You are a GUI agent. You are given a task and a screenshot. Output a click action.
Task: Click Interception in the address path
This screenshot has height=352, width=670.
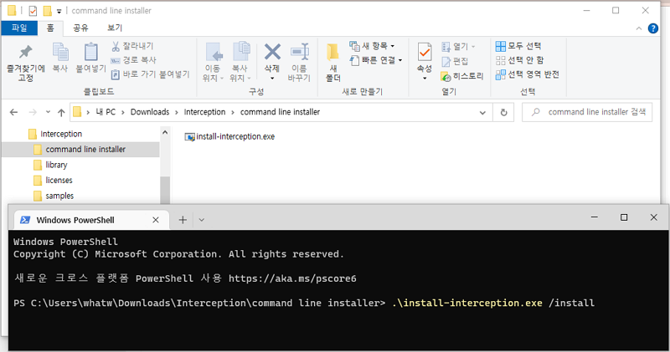coord(204,112)
